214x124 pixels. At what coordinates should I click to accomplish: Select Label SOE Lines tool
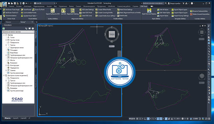pos(86,16)
